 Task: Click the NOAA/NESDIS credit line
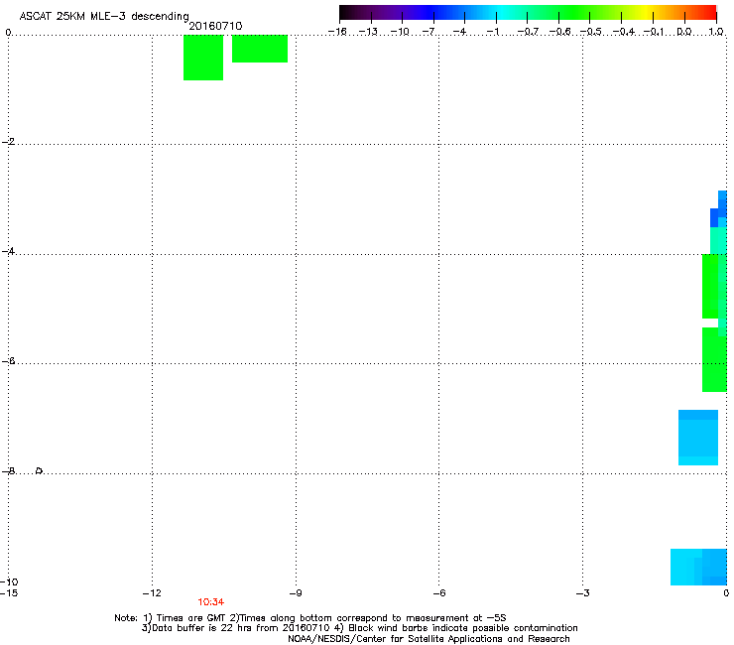(428, 639)
